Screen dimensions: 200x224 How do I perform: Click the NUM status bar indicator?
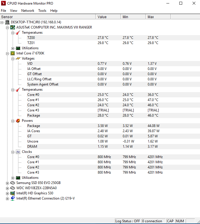click(180, 221)
